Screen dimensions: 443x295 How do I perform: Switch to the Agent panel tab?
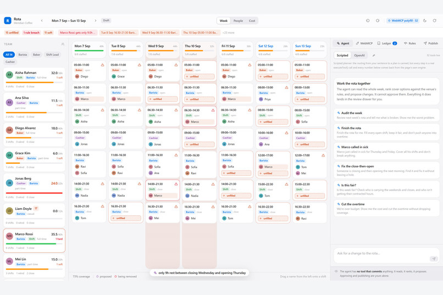[343, 43]
